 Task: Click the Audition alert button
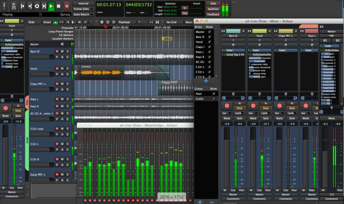pyautogui.click(x=213, y=9)
